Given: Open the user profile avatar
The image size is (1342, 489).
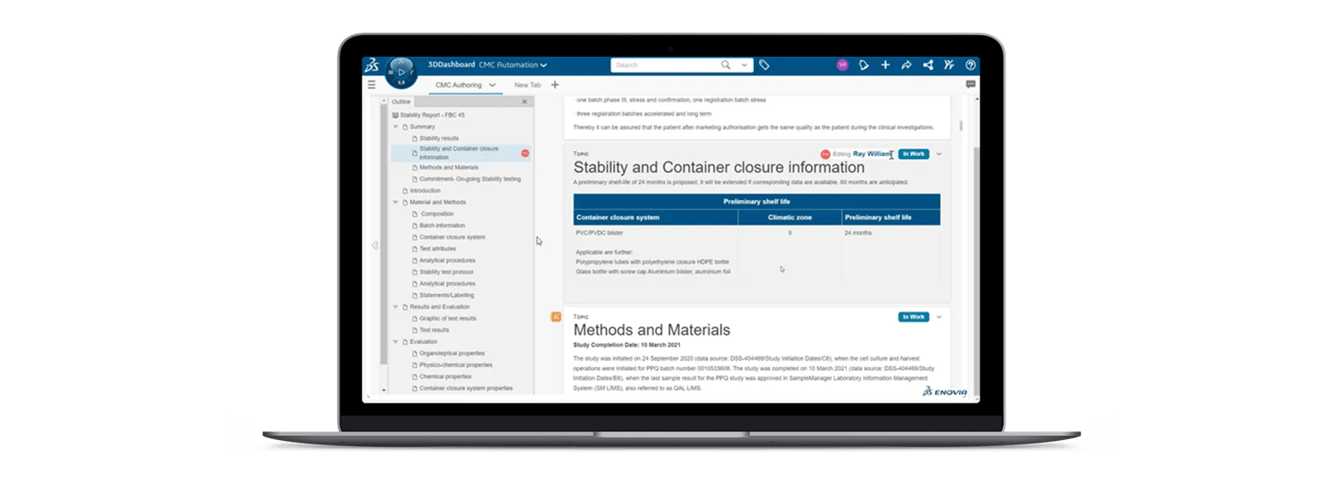Looking at the screenshot, I should click(842, 65).
